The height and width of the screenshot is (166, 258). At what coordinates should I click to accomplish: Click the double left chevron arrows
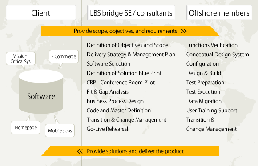[x=80, y=151]
